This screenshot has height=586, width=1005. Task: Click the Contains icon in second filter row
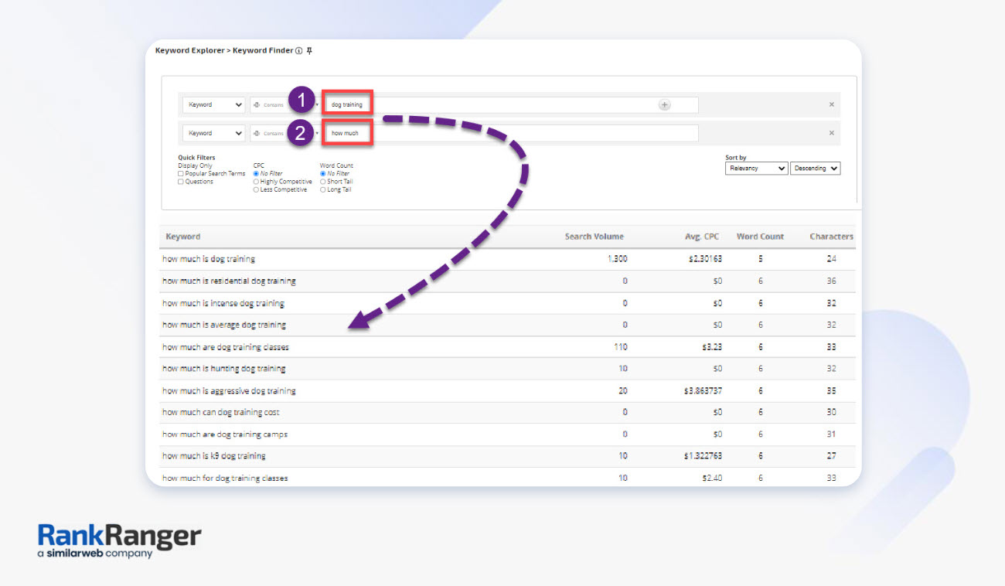tap(257, 133)
